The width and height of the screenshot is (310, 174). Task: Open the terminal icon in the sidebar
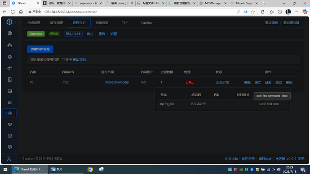(9, 91)
